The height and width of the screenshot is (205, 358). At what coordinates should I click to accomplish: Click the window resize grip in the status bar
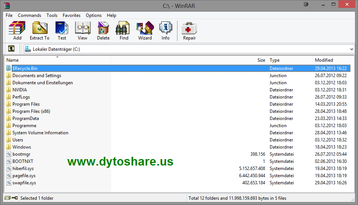(x=352, y=199)
